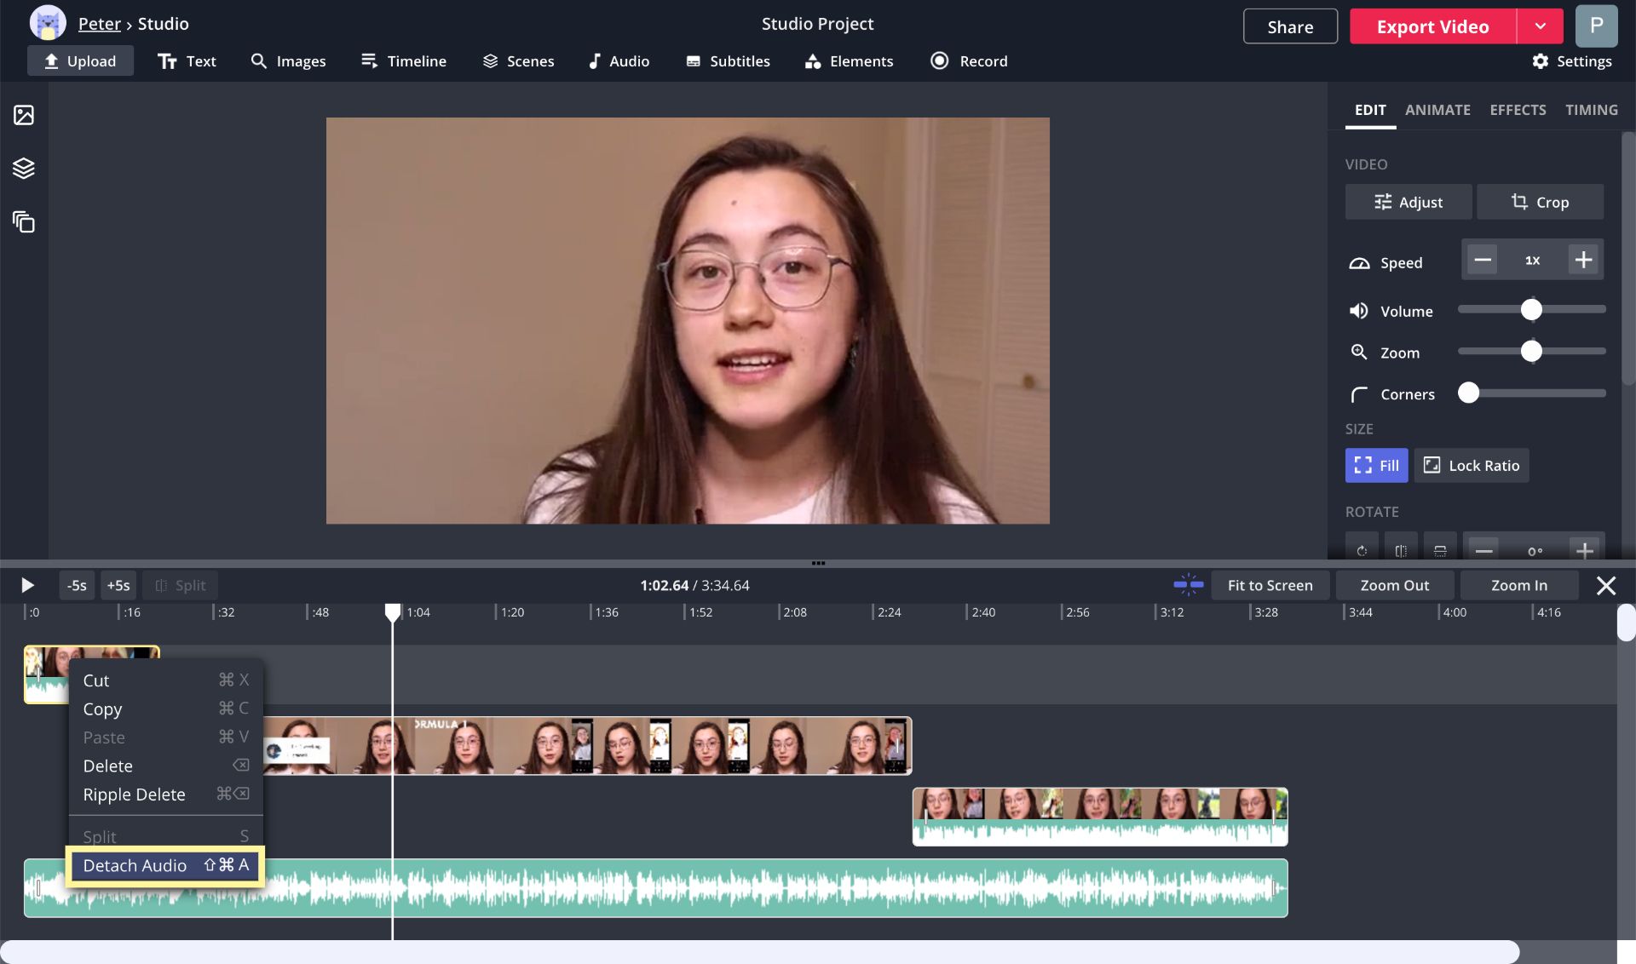
Task: Open the layers sidebar icon
Action: coord(24,169)
